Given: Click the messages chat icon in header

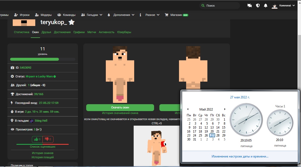Looking at the screenshot, I should [x=250, y=6].
